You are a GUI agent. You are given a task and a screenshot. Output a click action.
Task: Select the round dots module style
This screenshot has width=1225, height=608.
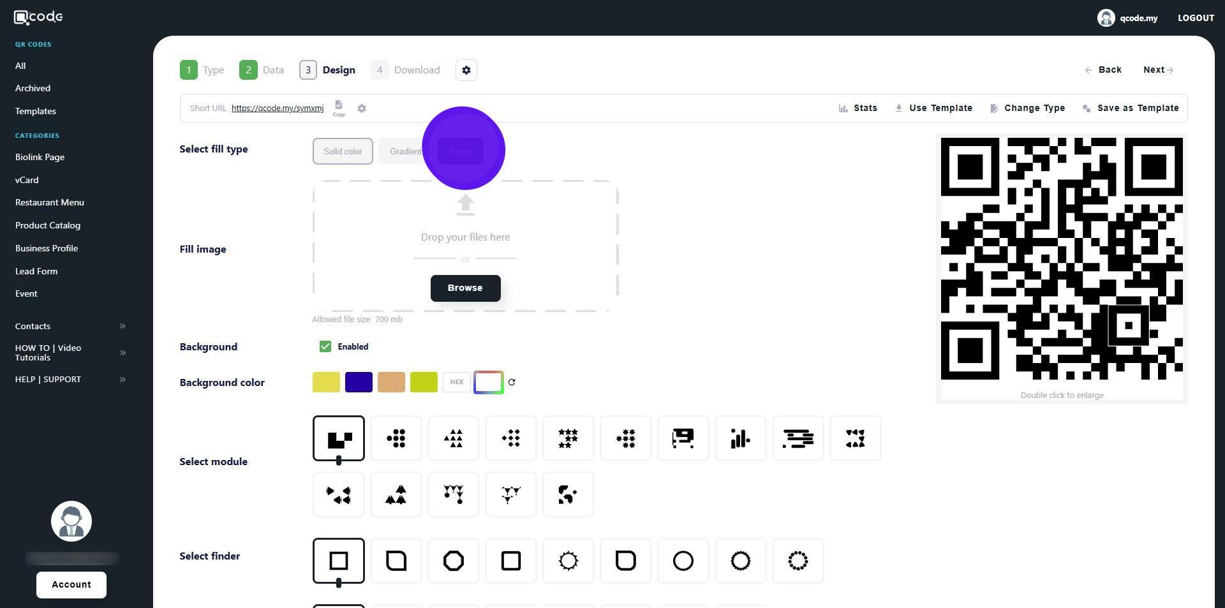[x=396, y=438]
